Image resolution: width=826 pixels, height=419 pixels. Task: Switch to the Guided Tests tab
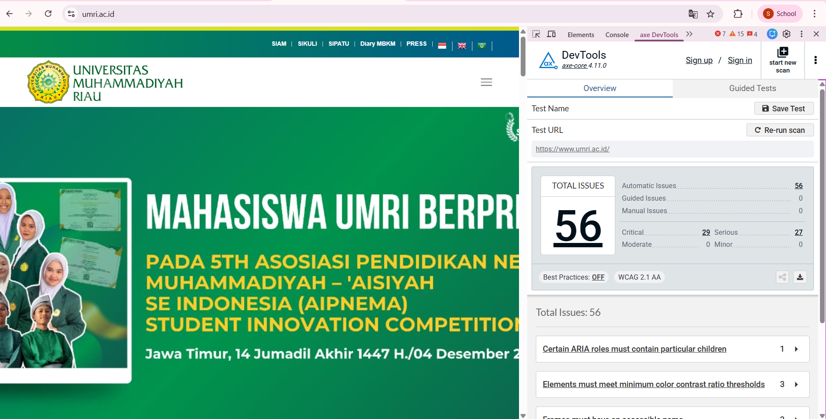click(x=752, y=88)
